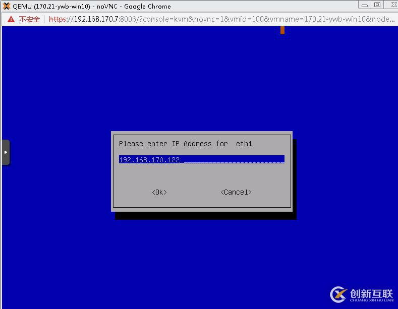Screen dimensions: 398x309
Task: Click the '不安全' security label
Action: coord(29,19)
